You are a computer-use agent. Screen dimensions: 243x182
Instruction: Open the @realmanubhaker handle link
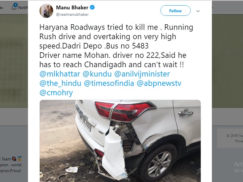[x=72, y=15]
